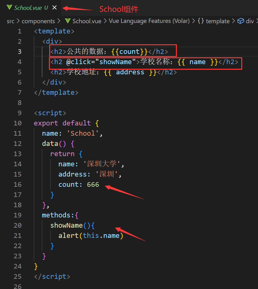Click the opening <template> tag on line 1
Screen dimensions: 258x289
click(x=54, y=31)
